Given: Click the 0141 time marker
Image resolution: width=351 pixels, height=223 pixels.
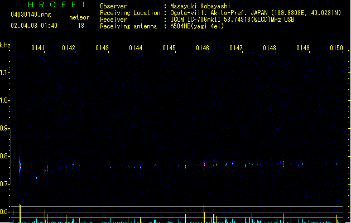Looking at the screenshot, I should (x=38, y=48).
